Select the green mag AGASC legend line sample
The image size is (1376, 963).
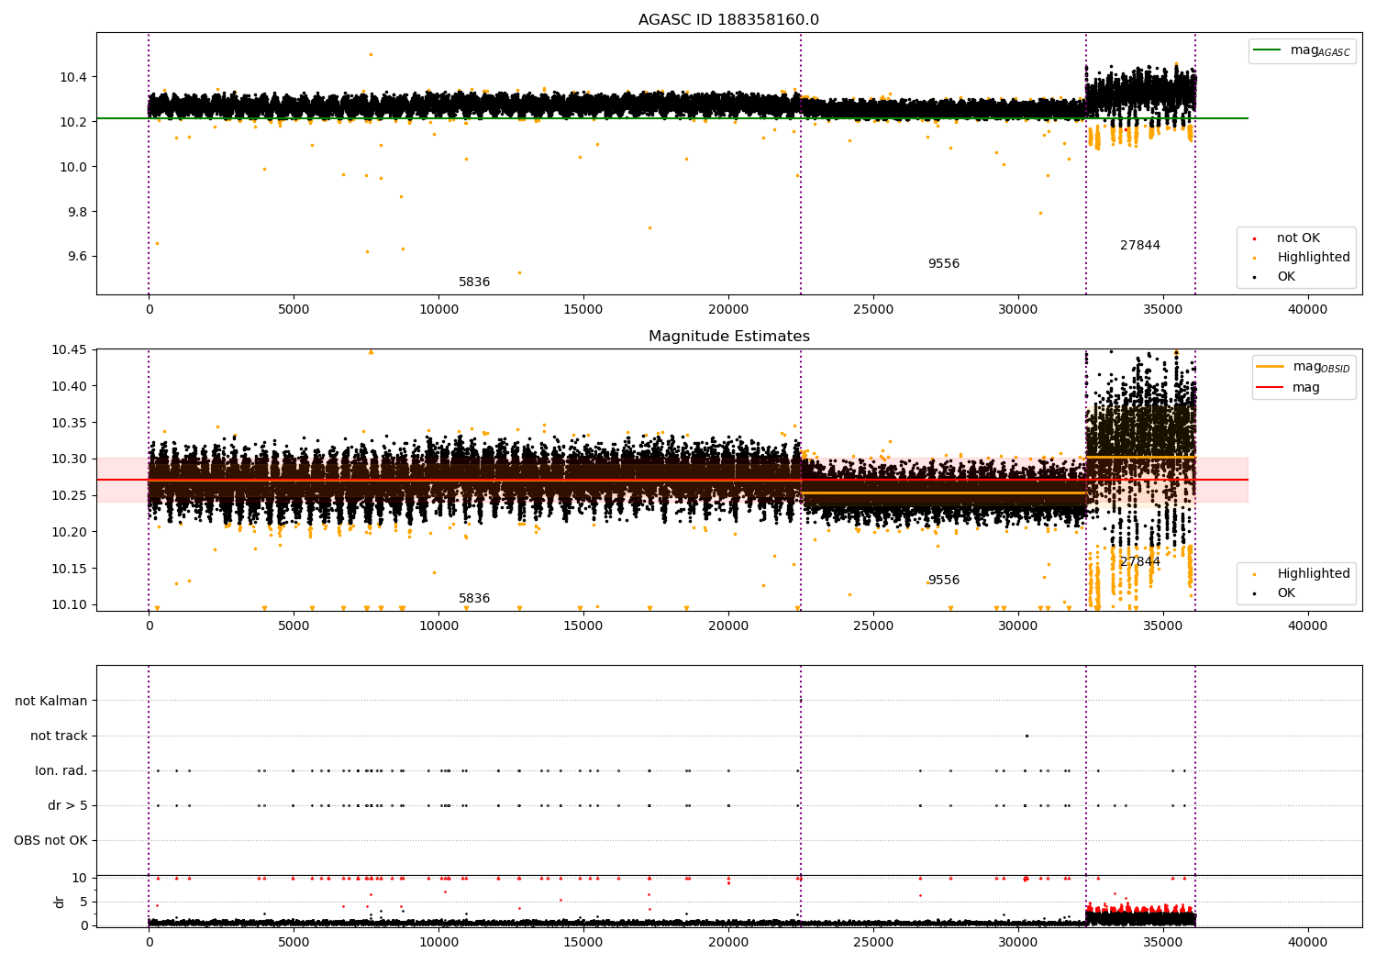point(1269,50)
